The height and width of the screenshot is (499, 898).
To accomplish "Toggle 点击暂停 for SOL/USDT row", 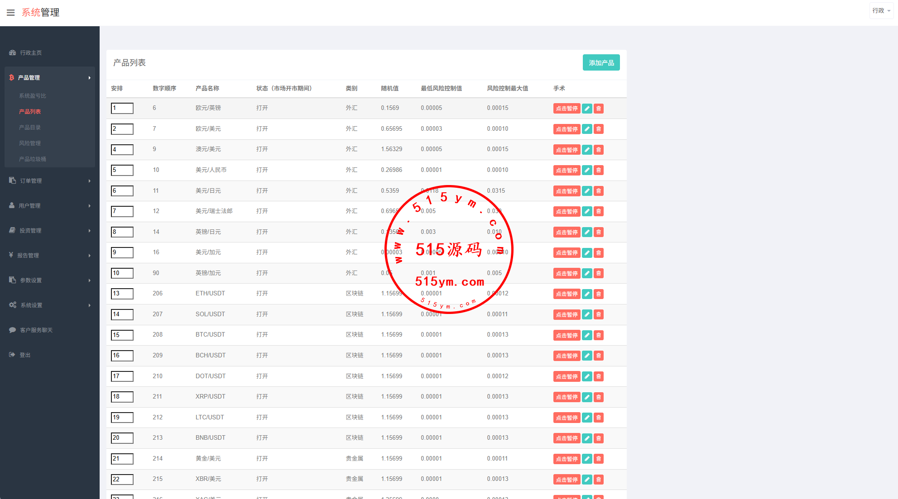I will tap(567, 314).
